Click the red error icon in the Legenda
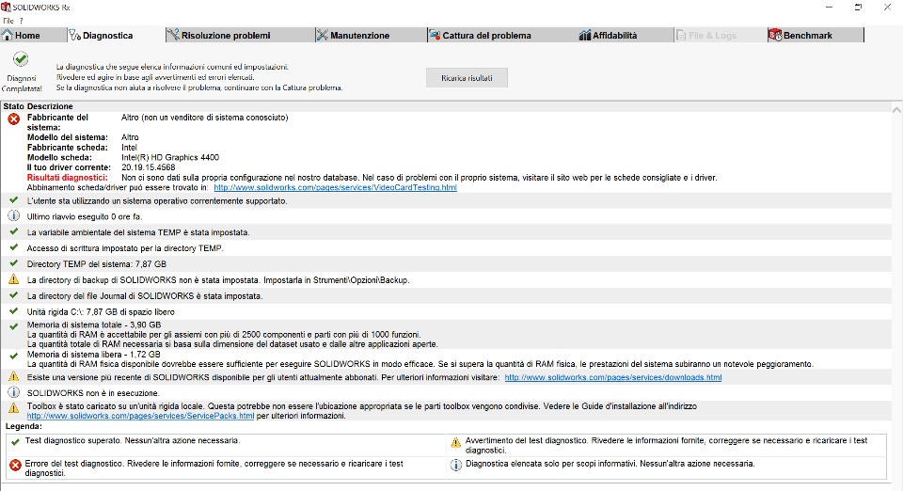 [x=16, y=465]
